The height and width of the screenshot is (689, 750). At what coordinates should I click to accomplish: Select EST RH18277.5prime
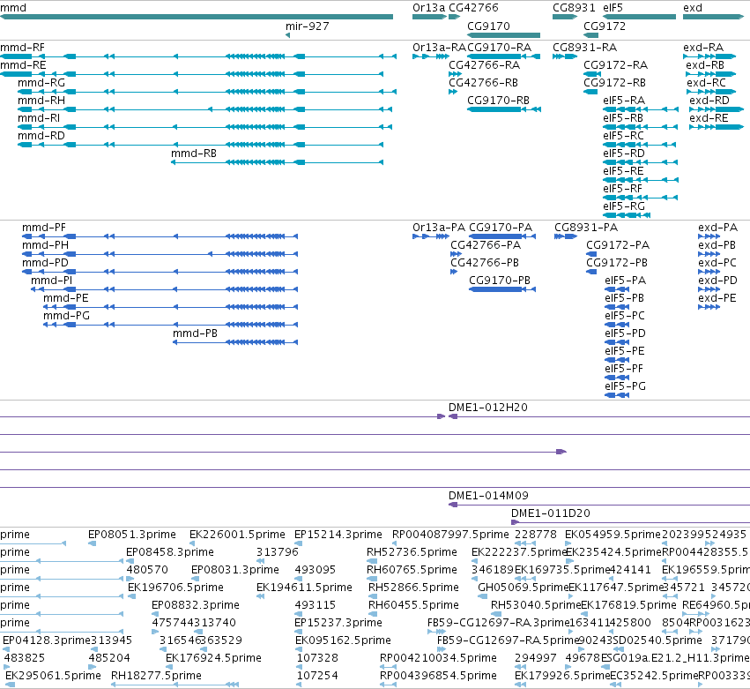[x=156, y=676]
